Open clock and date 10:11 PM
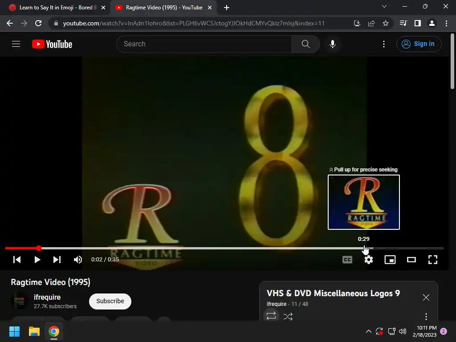The width and height of the screenshot is (456, 342). pos(424,331)
